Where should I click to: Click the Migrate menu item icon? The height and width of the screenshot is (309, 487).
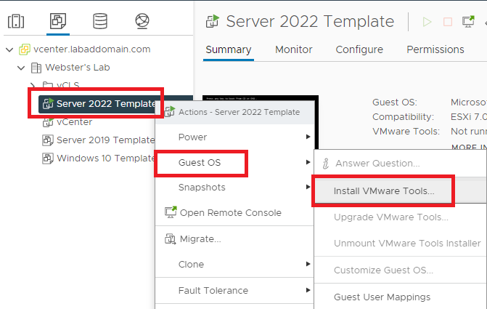click(171, 238)
